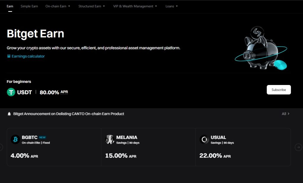Screen dimensions: 303x183
Task: Click the calculator icon beside Earnings calculator
Action: [9, 55]
